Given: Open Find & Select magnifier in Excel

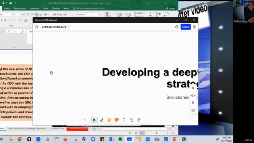Looking at the screenshot, I should pos(166,14).
